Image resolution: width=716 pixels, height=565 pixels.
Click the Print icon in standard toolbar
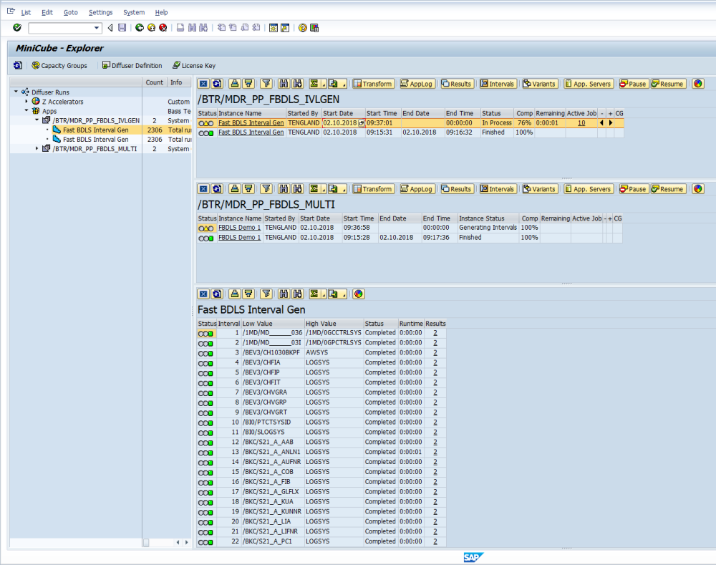click(x=180, y=28)
